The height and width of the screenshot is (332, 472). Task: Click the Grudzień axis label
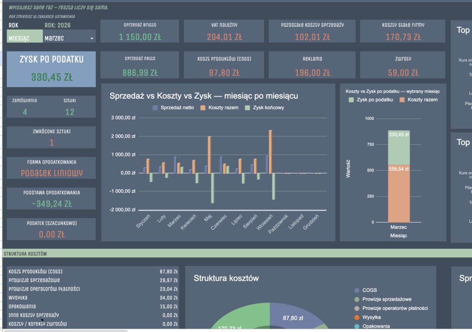point(311,222)
